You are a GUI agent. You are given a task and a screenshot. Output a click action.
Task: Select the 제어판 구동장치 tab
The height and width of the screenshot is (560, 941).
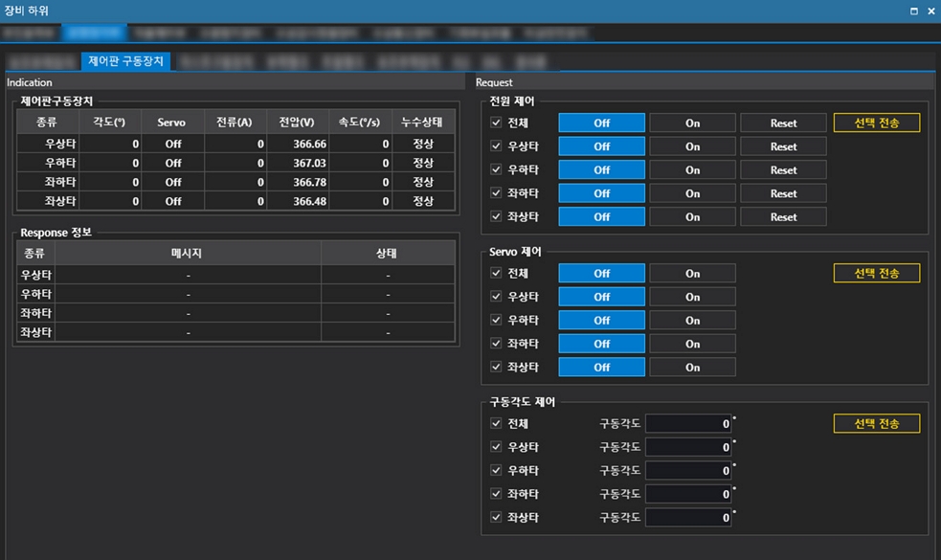[x=125, y=61]
